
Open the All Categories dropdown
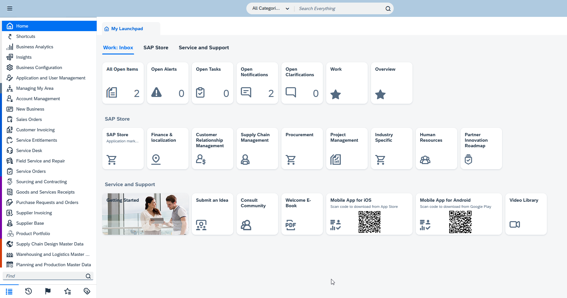click(x=271, y=8)
